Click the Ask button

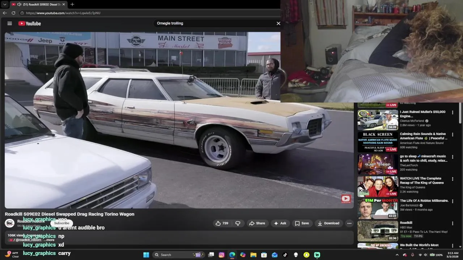[280, 223]
